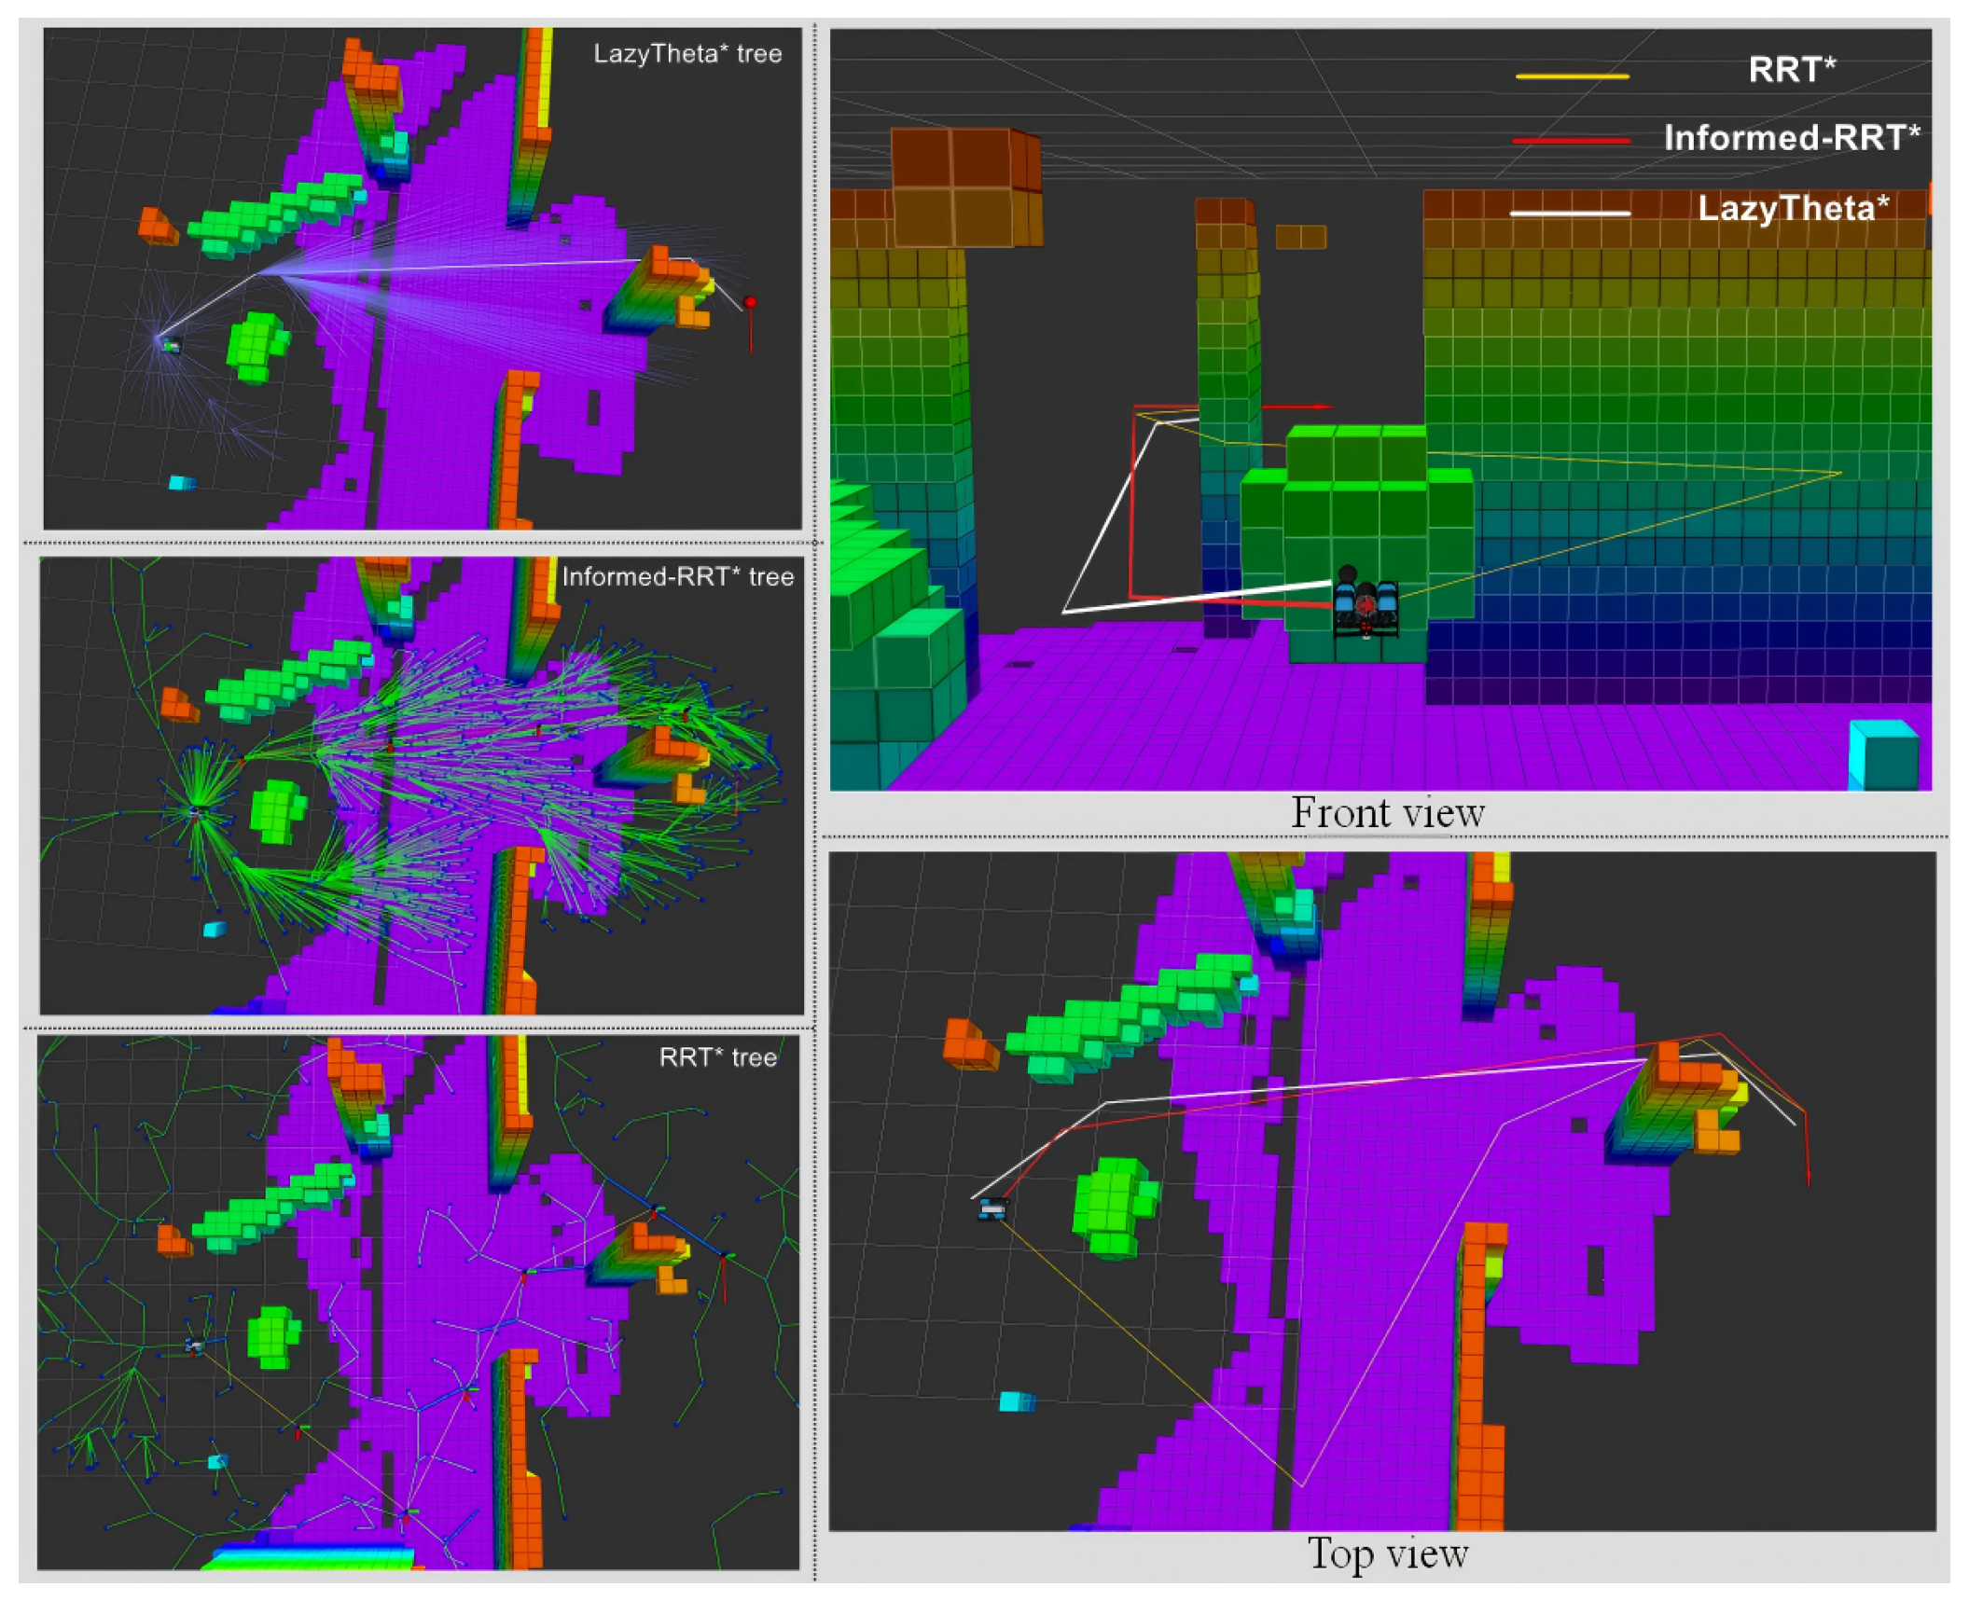Click the small cyan block in top view
The height and width of the screenshot is (1601, 1969).
(1016, 1401)
